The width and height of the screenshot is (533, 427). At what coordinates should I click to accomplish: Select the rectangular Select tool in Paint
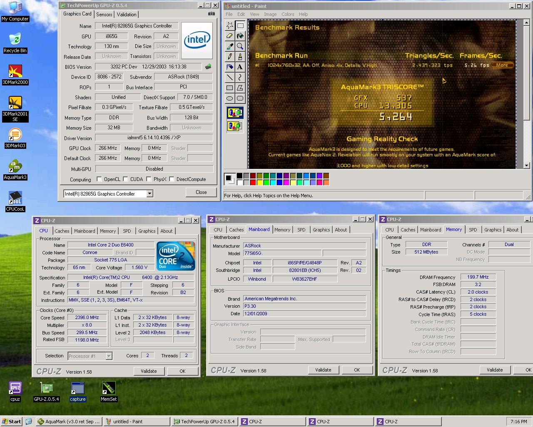click(x=240, y=26)
